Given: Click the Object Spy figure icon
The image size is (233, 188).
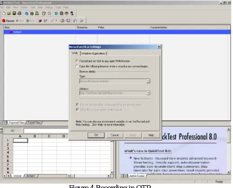Looking at the screenshot, I should (72, 13).
